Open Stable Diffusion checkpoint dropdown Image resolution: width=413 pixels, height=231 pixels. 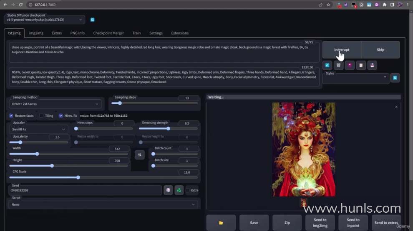point(44,20)
